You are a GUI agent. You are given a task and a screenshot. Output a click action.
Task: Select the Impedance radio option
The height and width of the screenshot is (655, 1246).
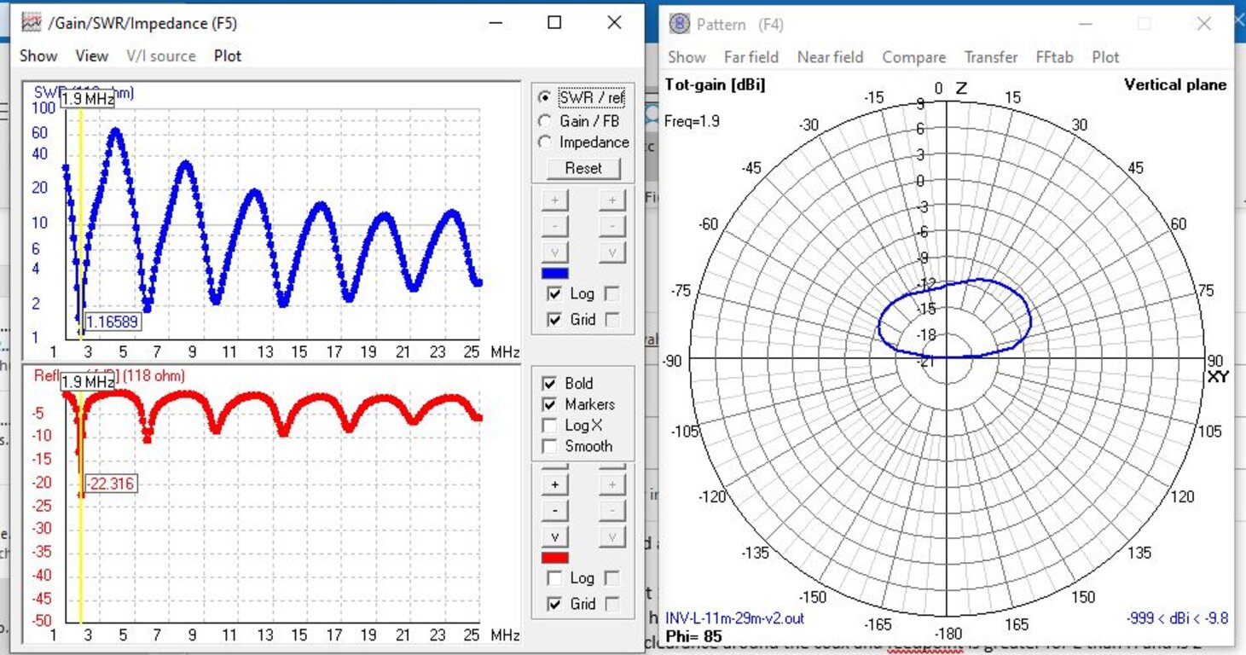coord(584,142)
